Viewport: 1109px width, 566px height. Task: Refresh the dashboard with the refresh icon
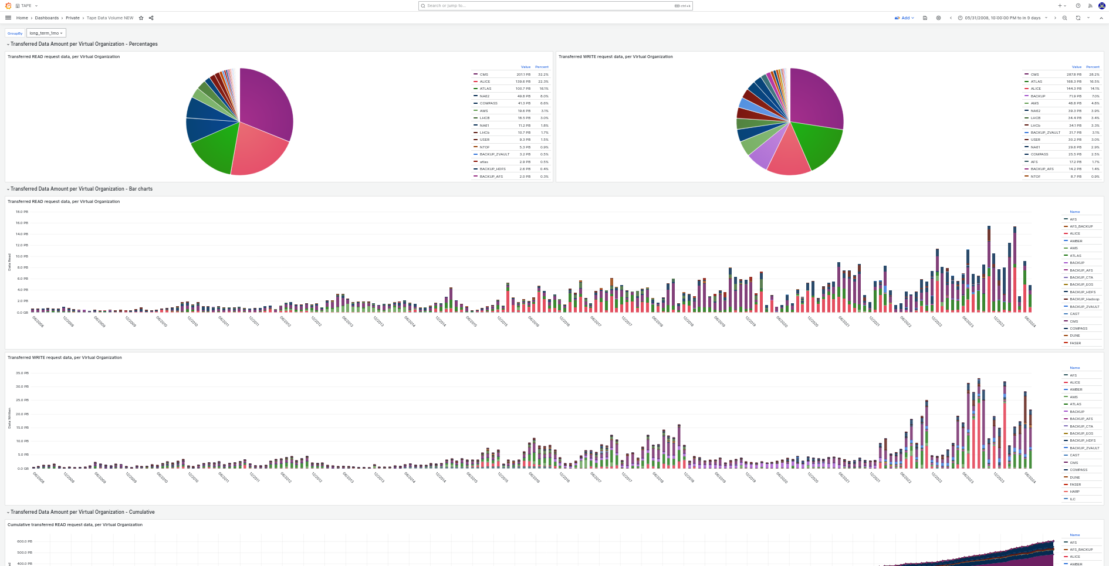[1078, 18]
